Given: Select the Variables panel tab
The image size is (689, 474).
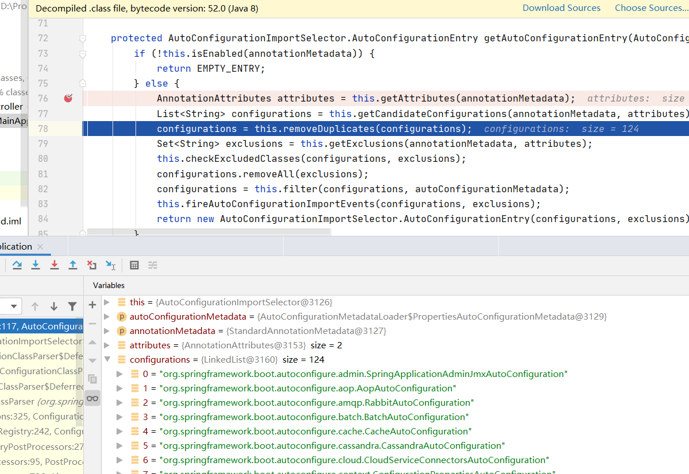Looking at the screenshot, I should click(x=109, y=285).
